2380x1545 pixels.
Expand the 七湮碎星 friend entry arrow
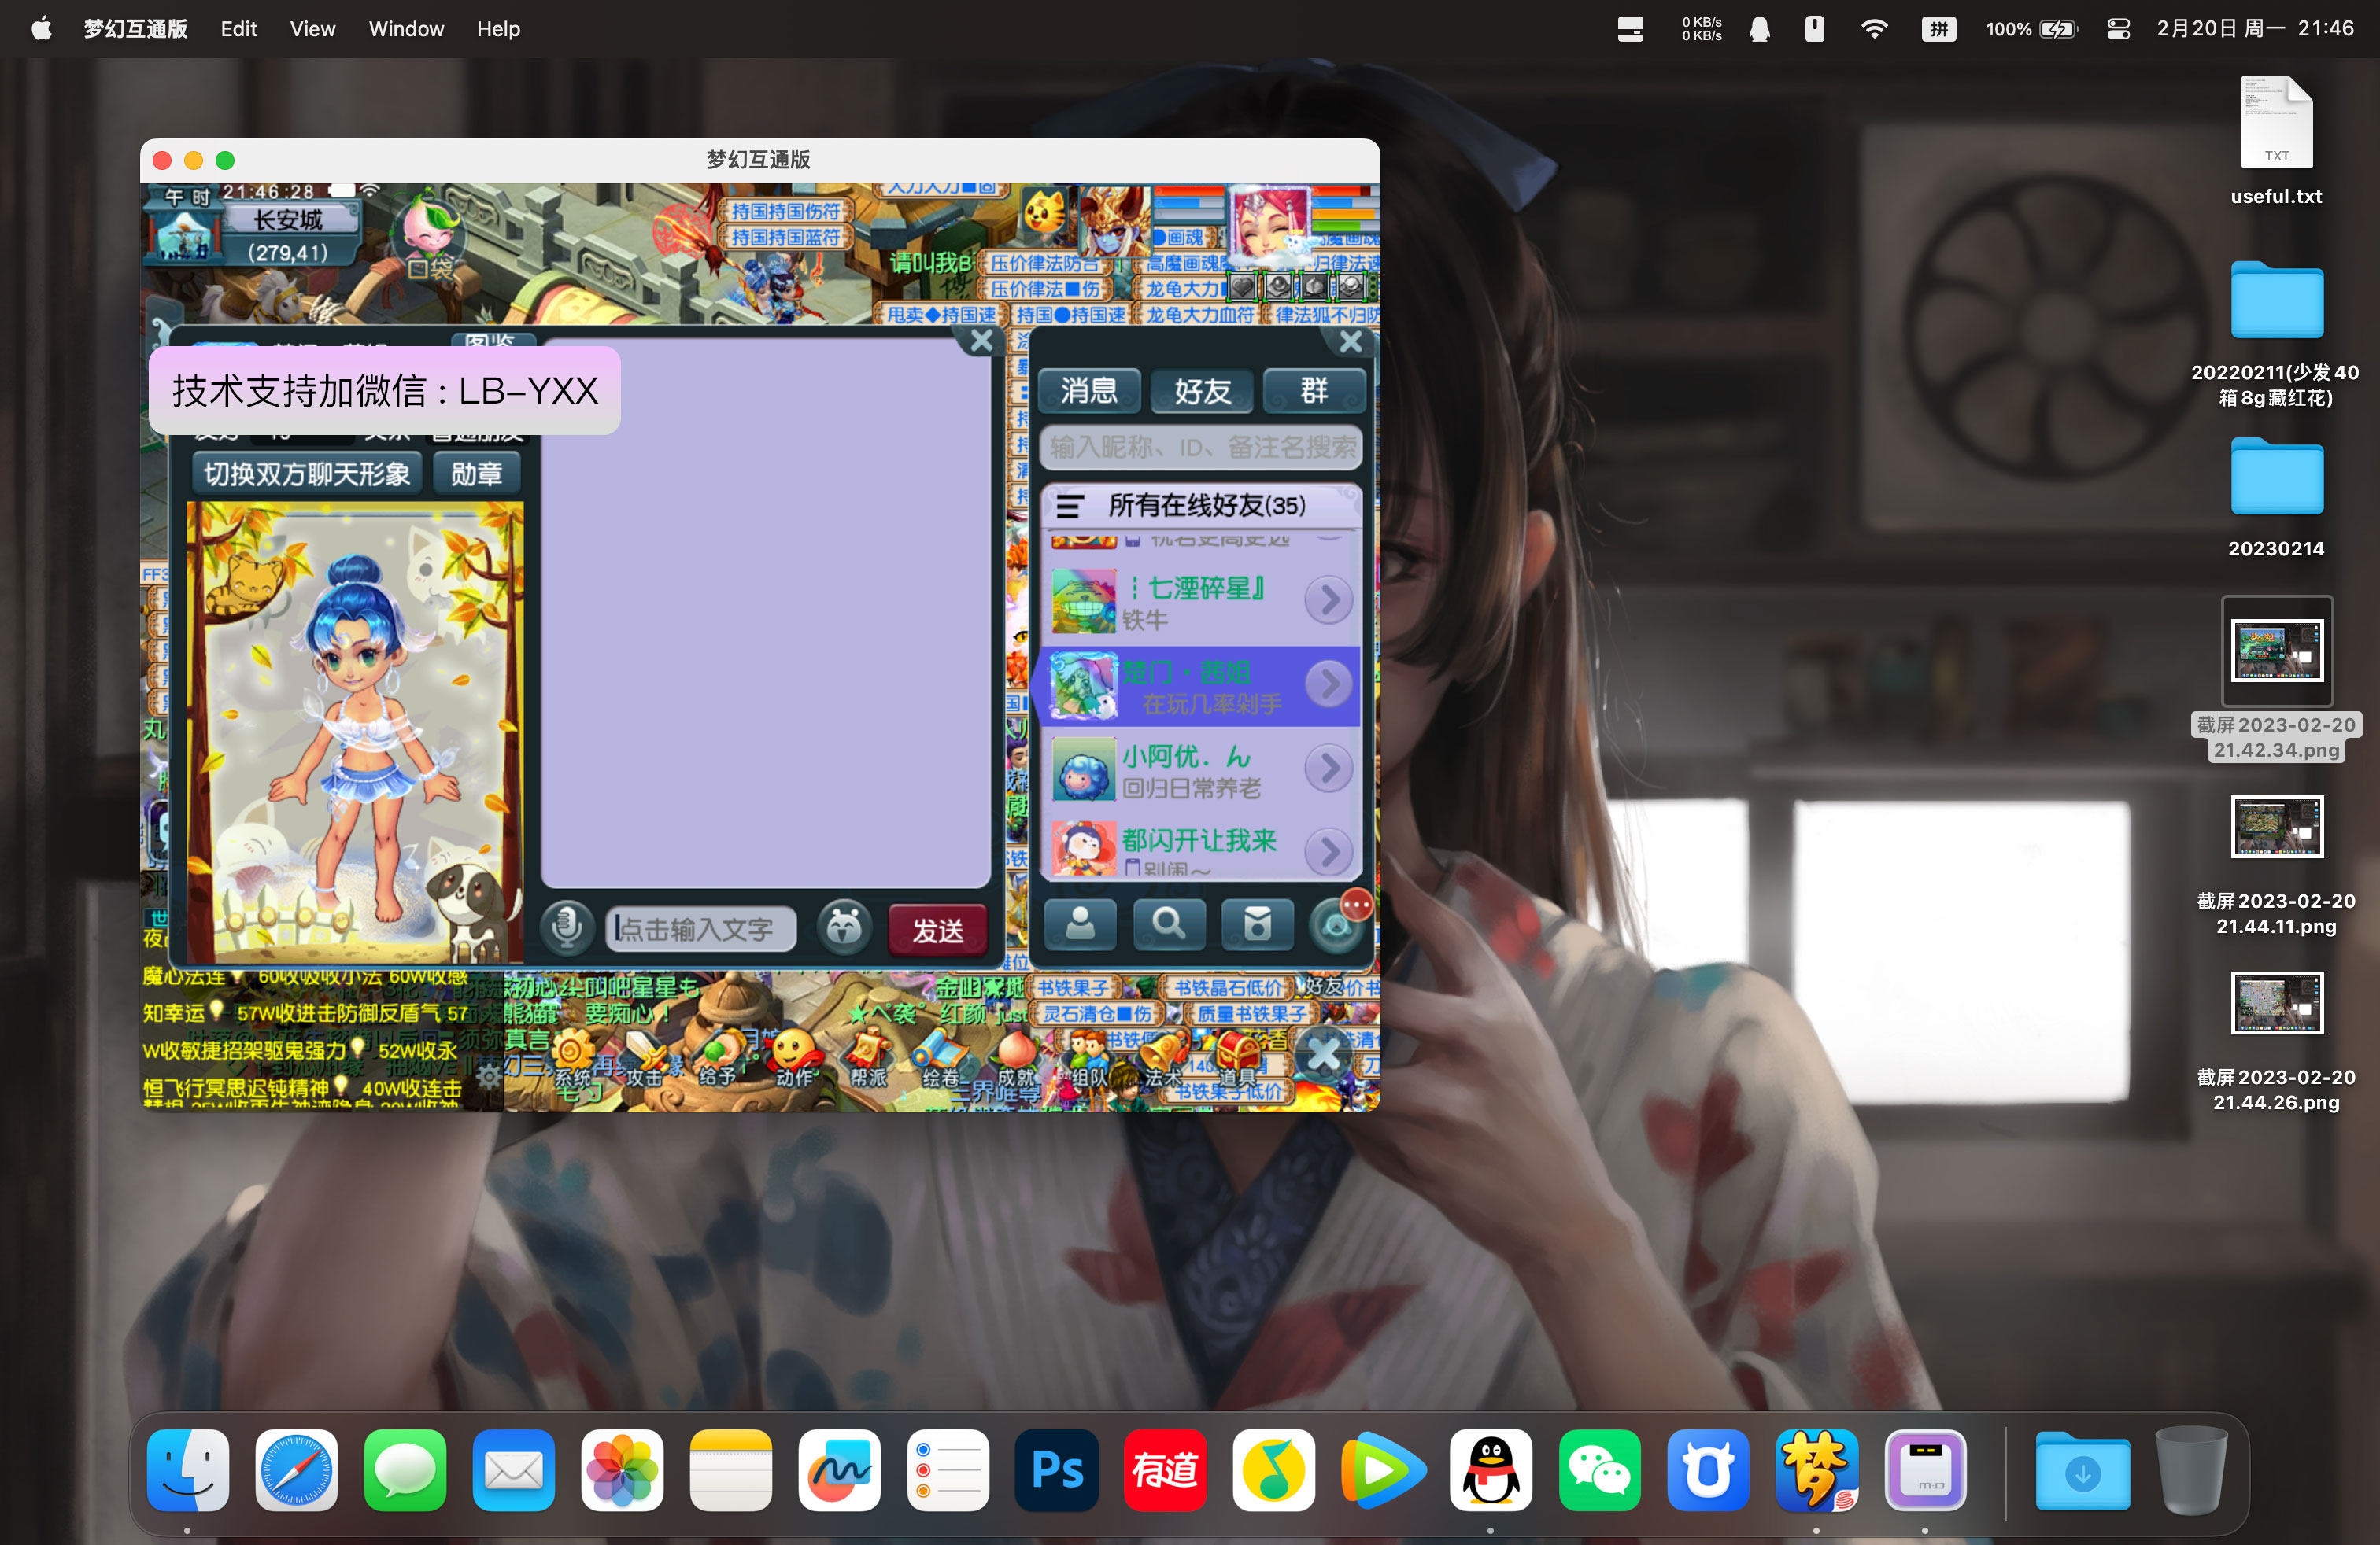pyautogui.click(x=1330, y=599)
